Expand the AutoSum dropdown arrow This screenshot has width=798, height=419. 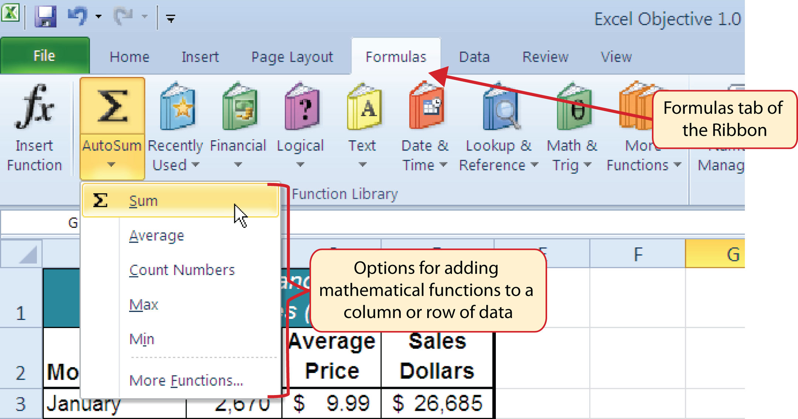111,165
